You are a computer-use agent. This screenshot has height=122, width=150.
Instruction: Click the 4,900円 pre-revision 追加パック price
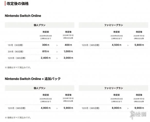click(x=46, y=108)
